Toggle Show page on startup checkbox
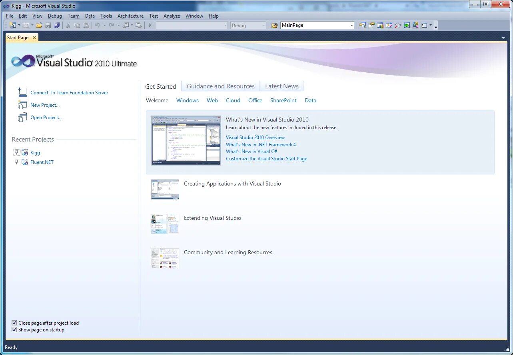 pos(14,330)
